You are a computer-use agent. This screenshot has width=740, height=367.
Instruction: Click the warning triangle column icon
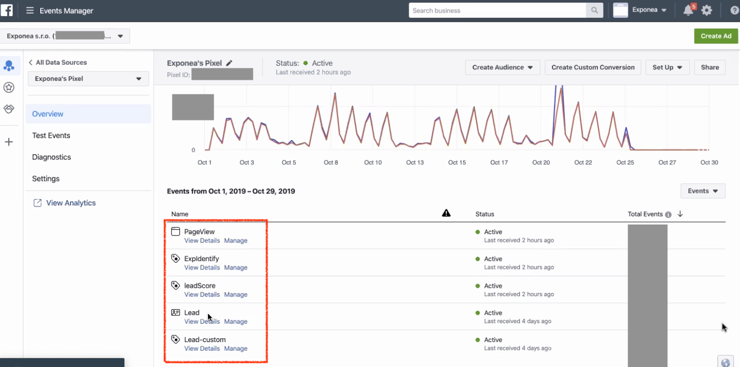point(446,213)
